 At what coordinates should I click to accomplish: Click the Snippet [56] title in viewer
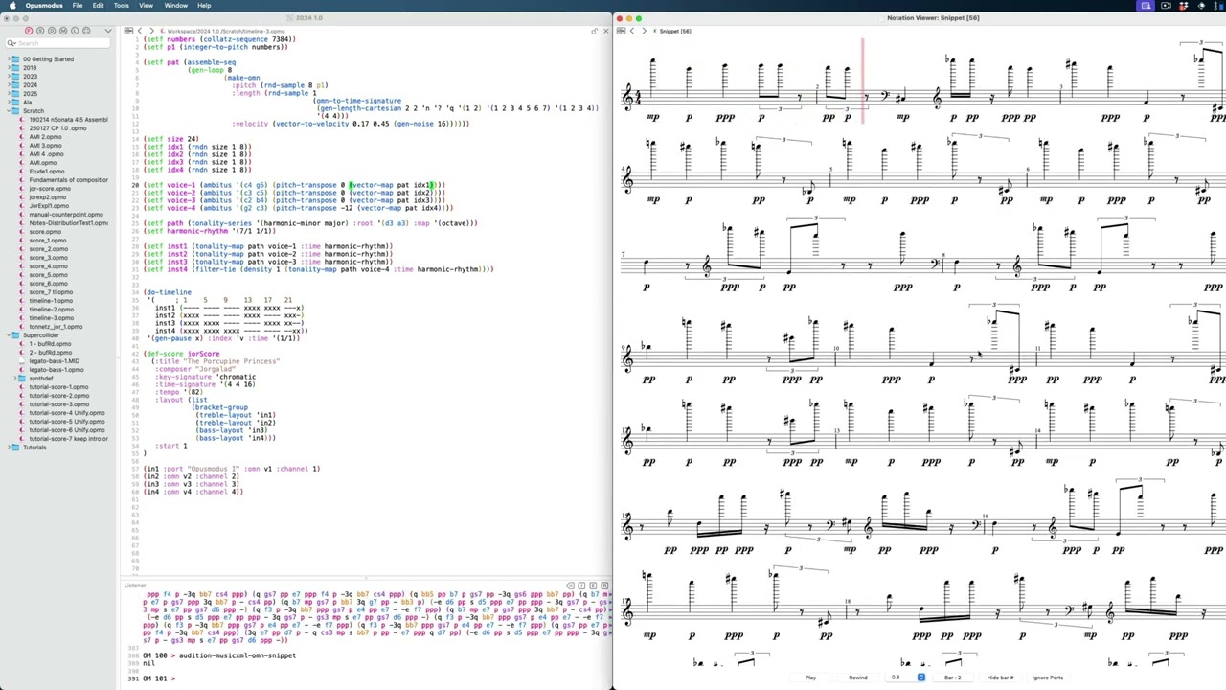[675, 31]
